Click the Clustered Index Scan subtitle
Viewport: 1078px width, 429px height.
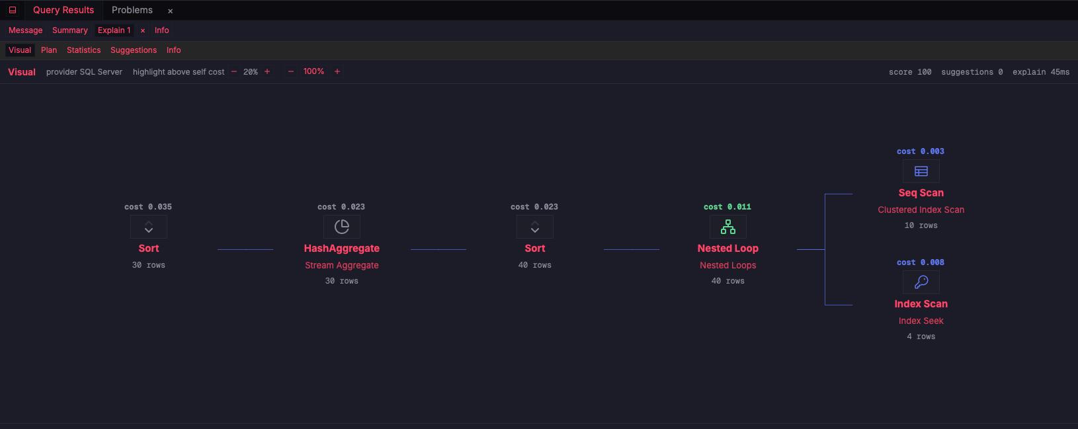click(x=921, y=210)
